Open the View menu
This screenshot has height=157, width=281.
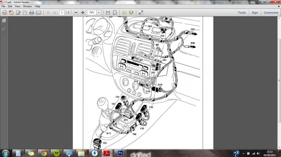click(x=17, y=6)
